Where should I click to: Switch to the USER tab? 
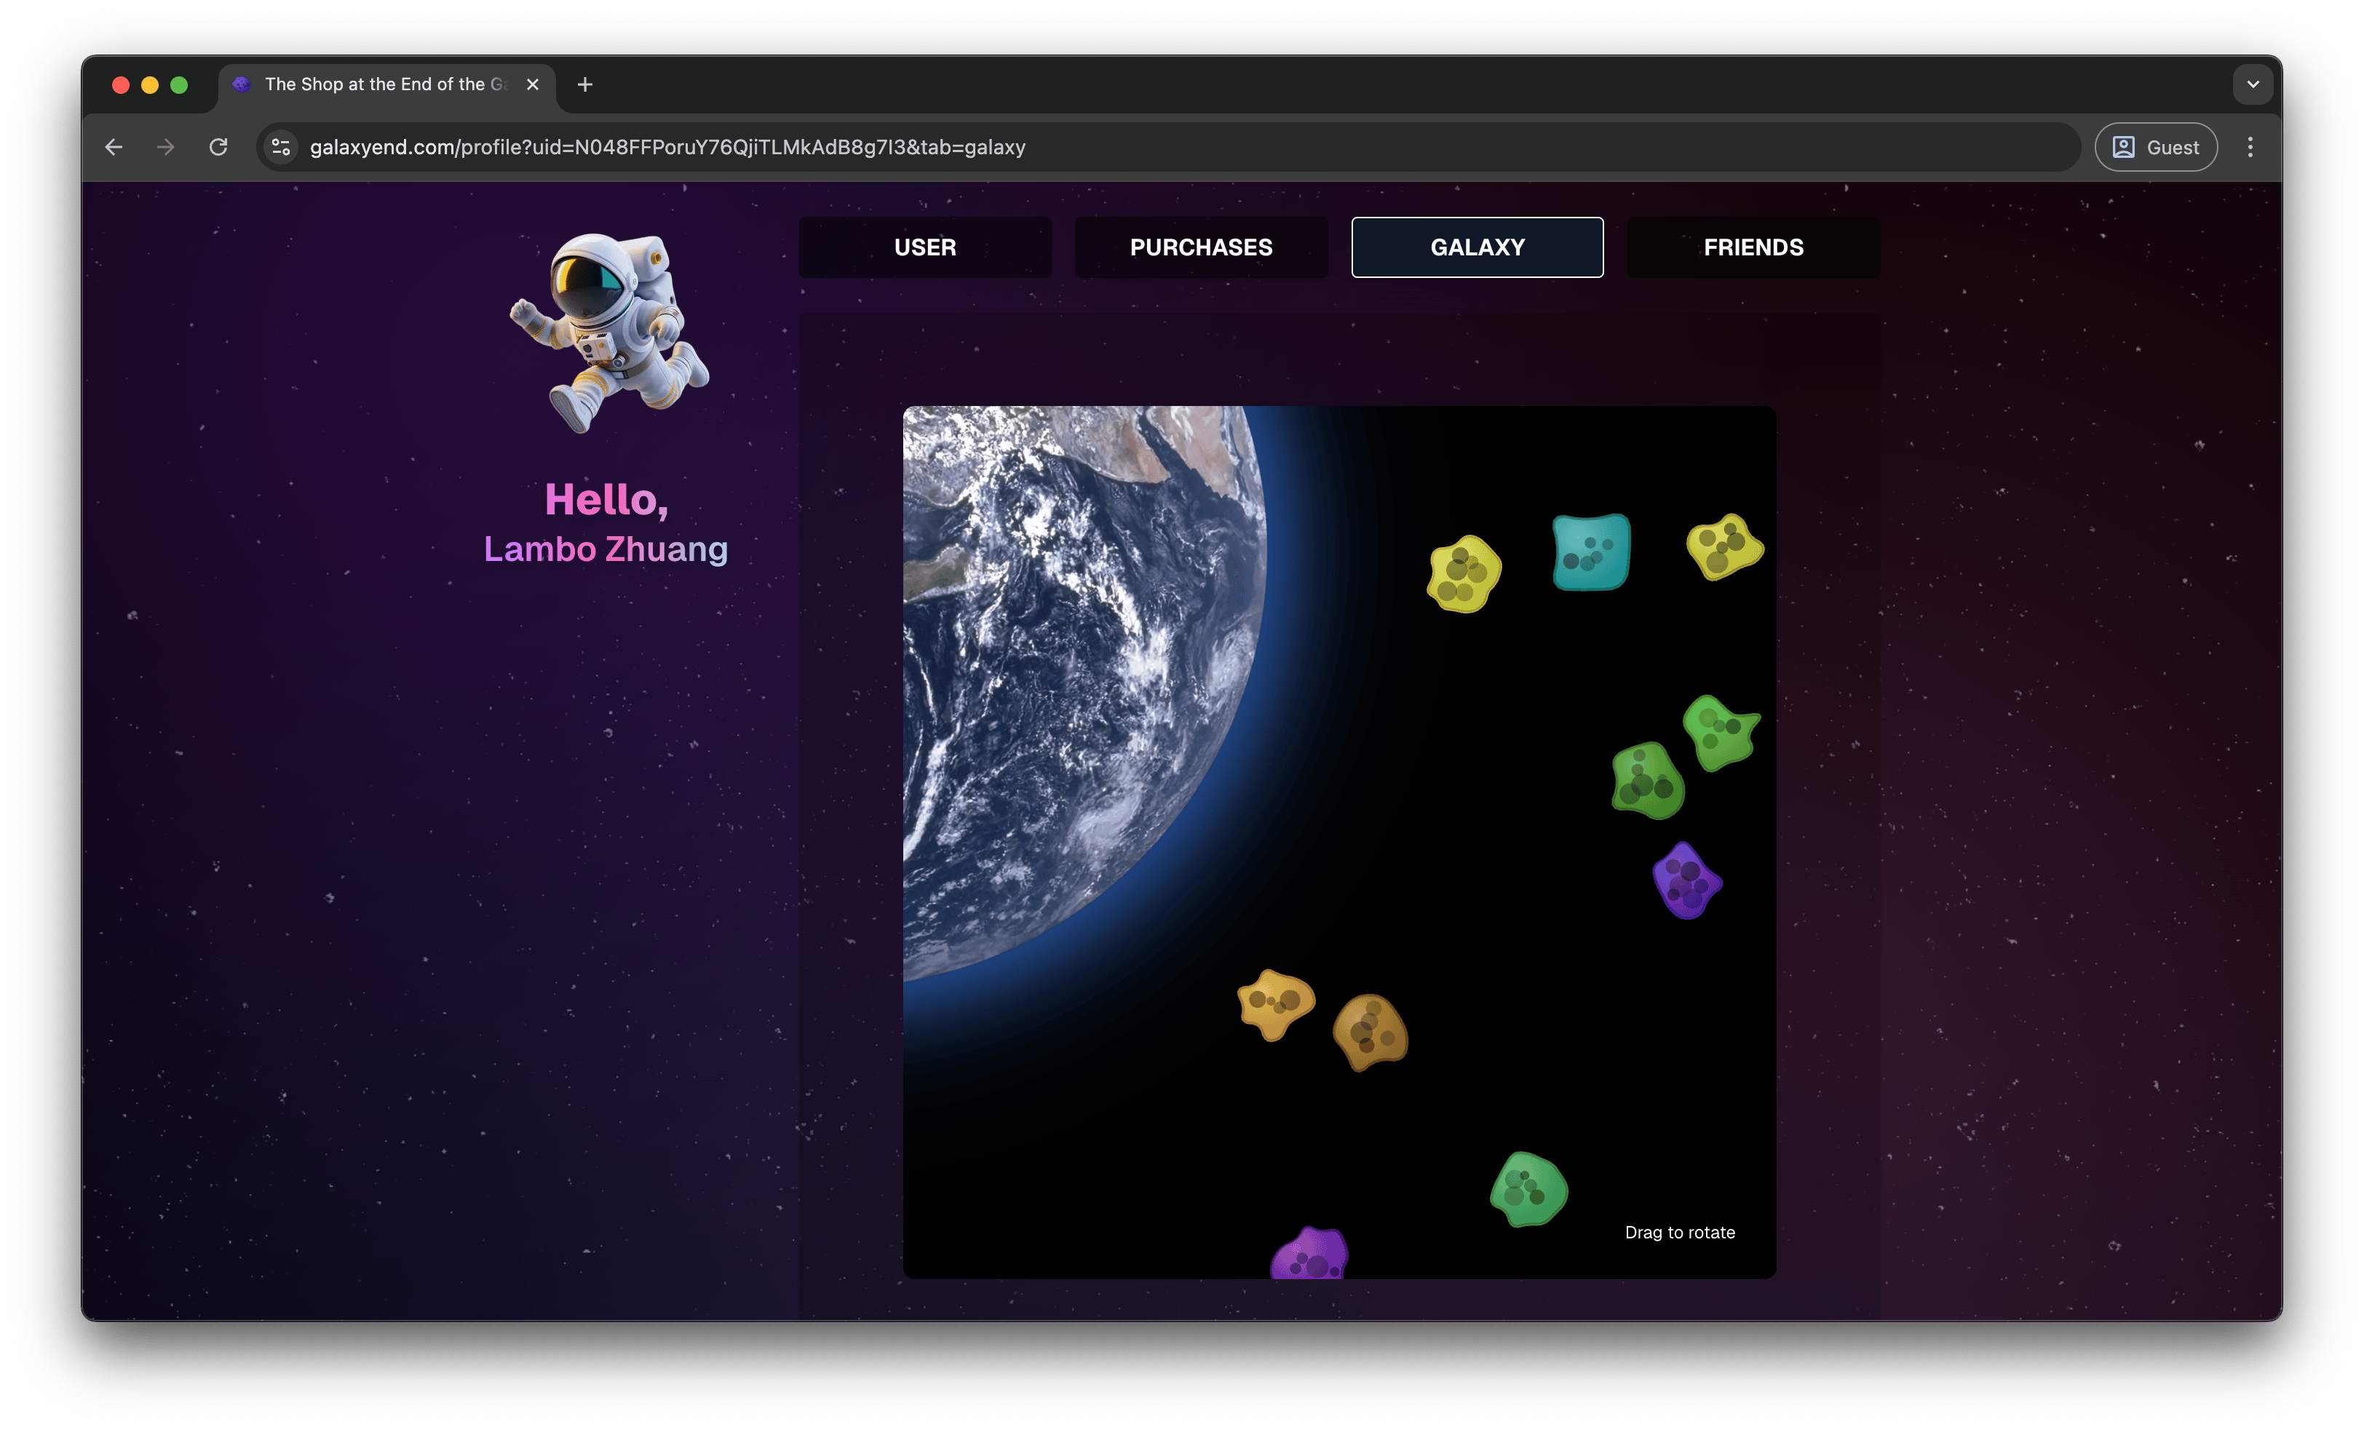tap(925, 247)
